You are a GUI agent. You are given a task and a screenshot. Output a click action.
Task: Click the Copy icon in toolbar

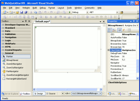[x=36, y=12]
